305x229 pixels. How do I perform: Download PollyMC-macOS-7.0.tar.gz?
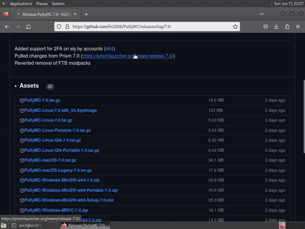click(x=50, y=160)
